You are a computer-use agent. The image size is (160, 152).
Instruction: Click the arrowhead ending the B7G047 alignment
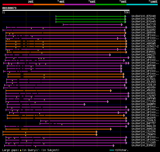pos(125,19)
